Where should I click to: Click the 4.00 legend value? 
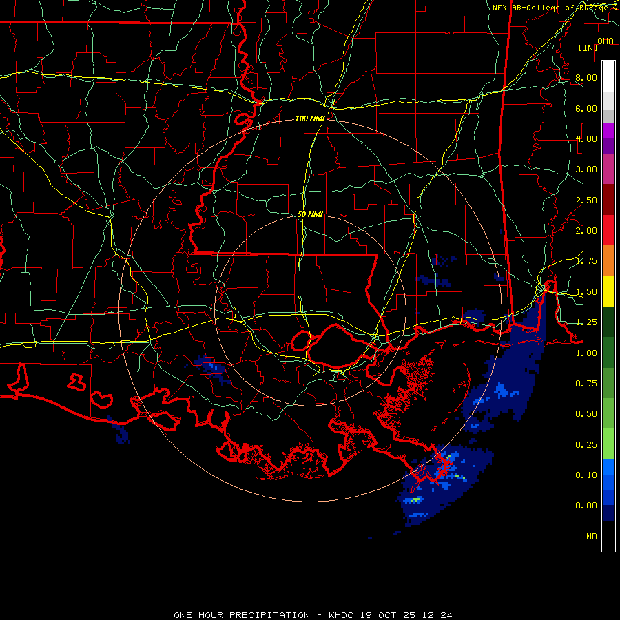point(586,138)
